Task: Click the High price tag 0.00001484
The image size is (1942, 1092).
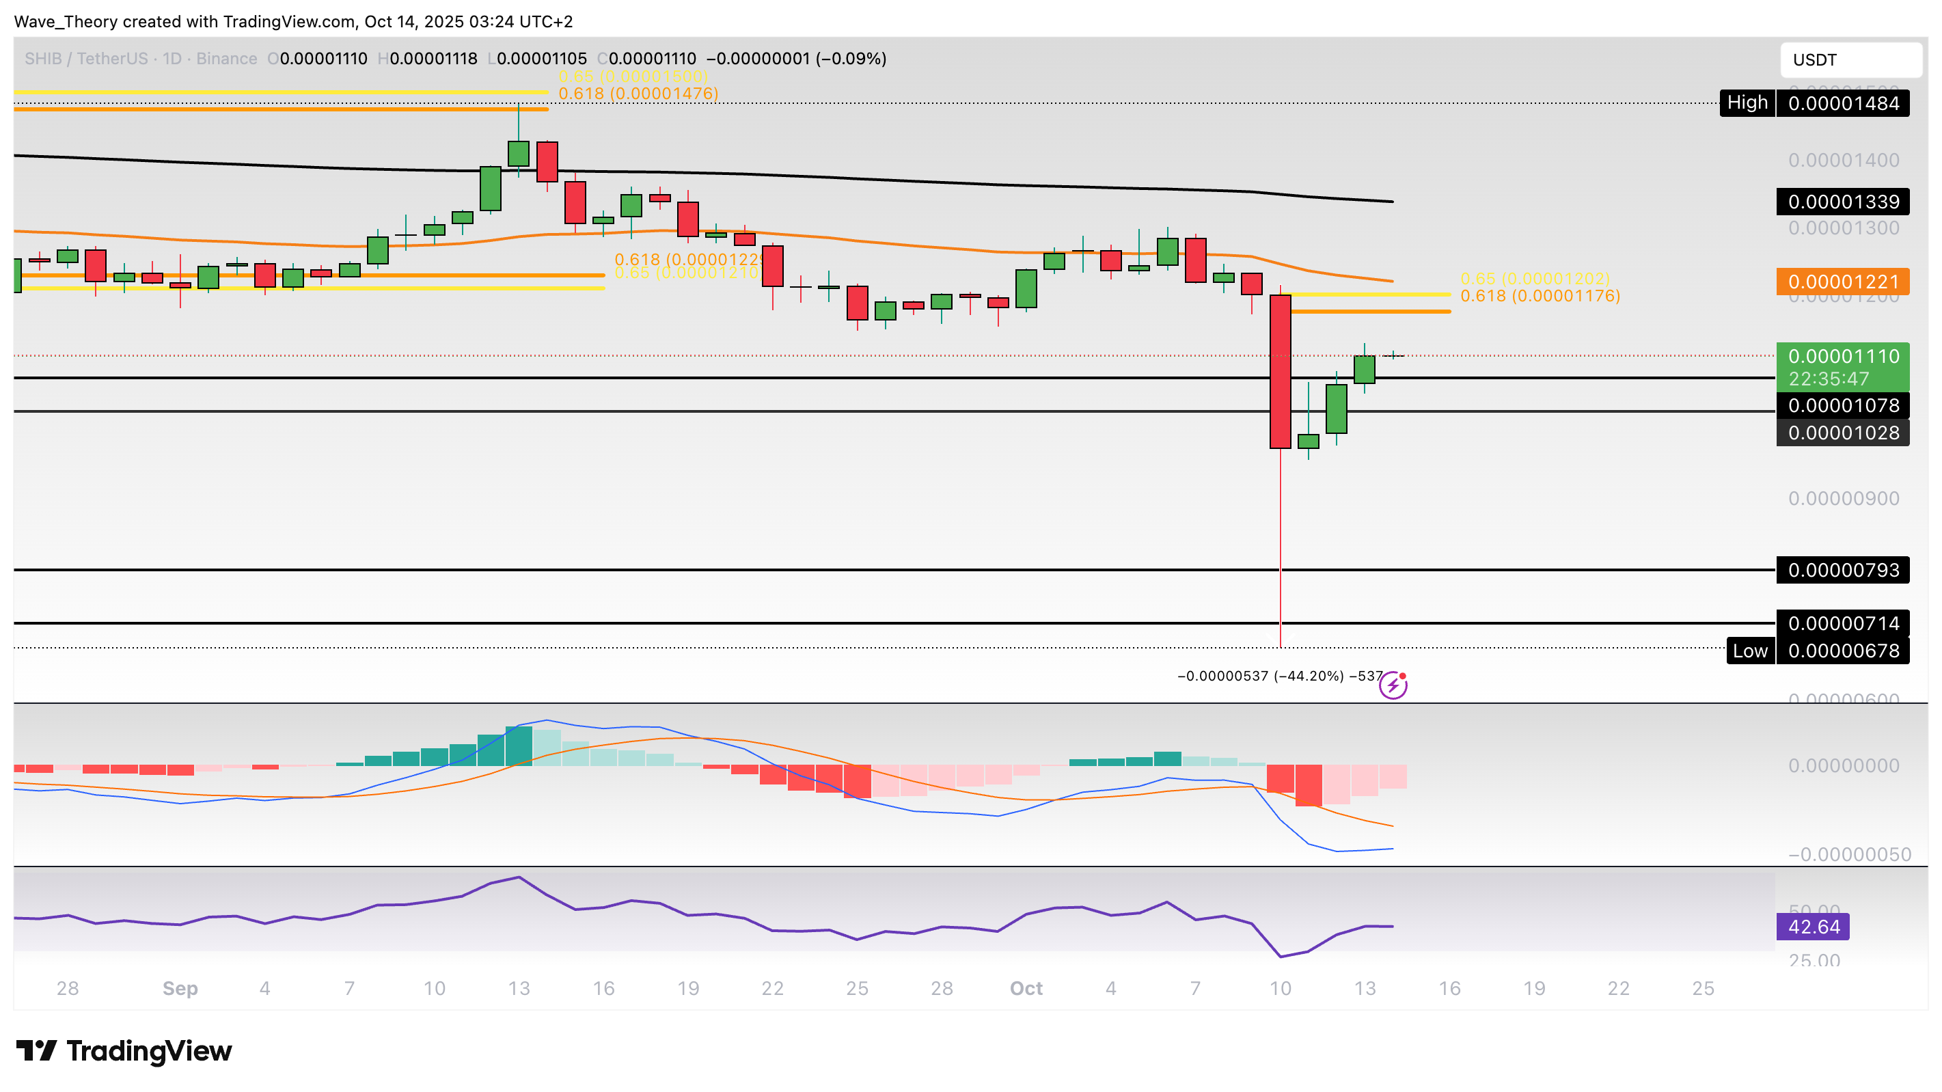Action: tap(1842, 103)
